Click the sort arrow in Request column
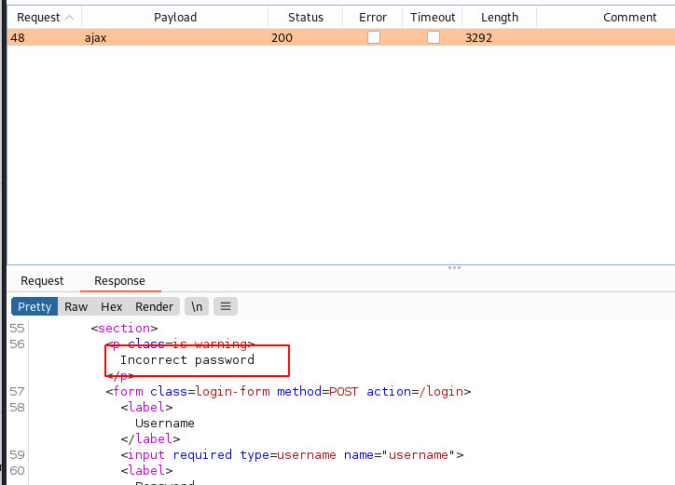 click(x=69, y=18)
